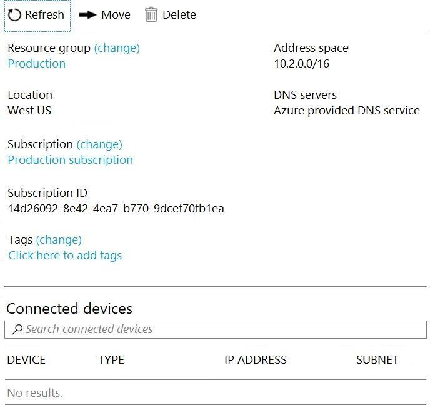Focus the Search connected devices field
The height and width of the screenshot is (405, 430).
pyautogui.click(x=219, y=329)
